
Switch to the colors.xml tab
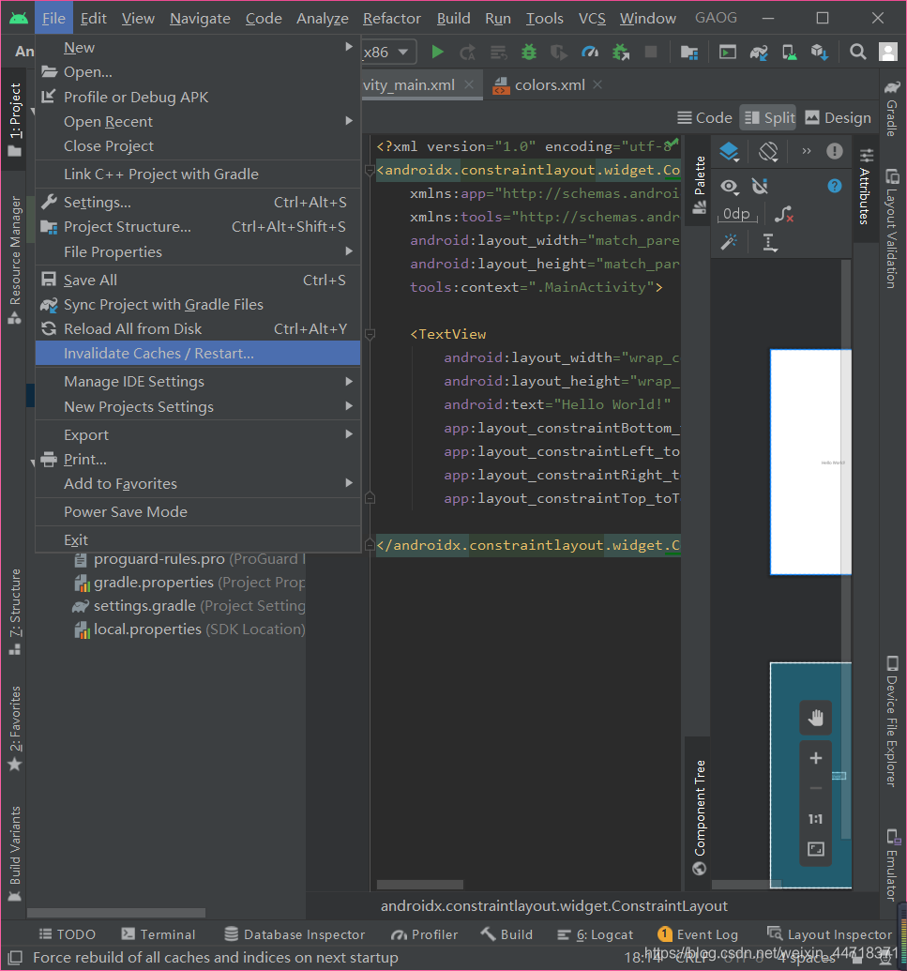(x=552, y=83)
